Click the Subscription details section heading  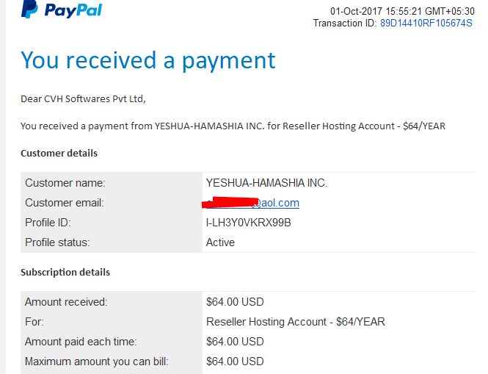tap(65, 273)
